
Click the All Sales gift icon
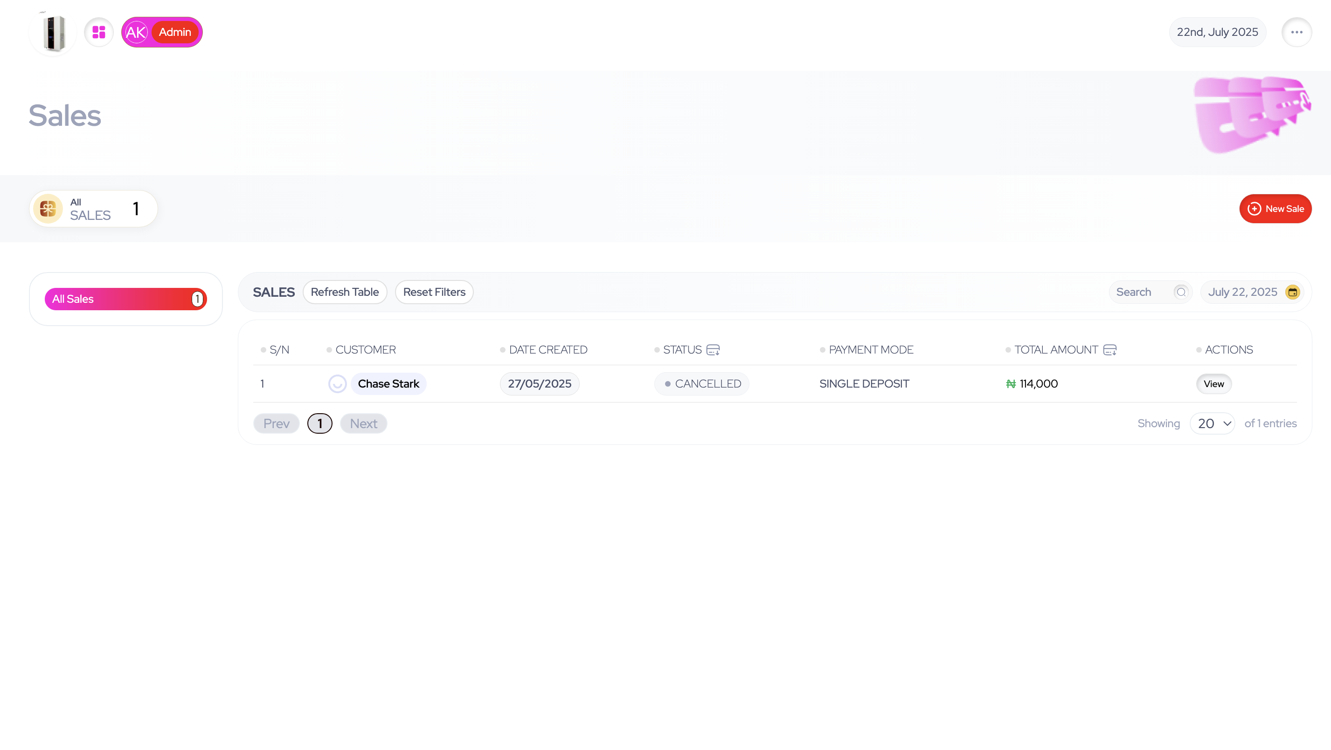[48, 209]
